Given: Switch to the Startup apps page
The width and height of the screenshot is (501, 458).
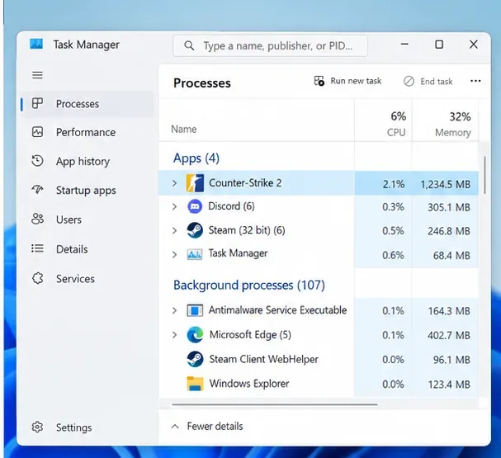Looking at the screenshot, I should 87,190.
